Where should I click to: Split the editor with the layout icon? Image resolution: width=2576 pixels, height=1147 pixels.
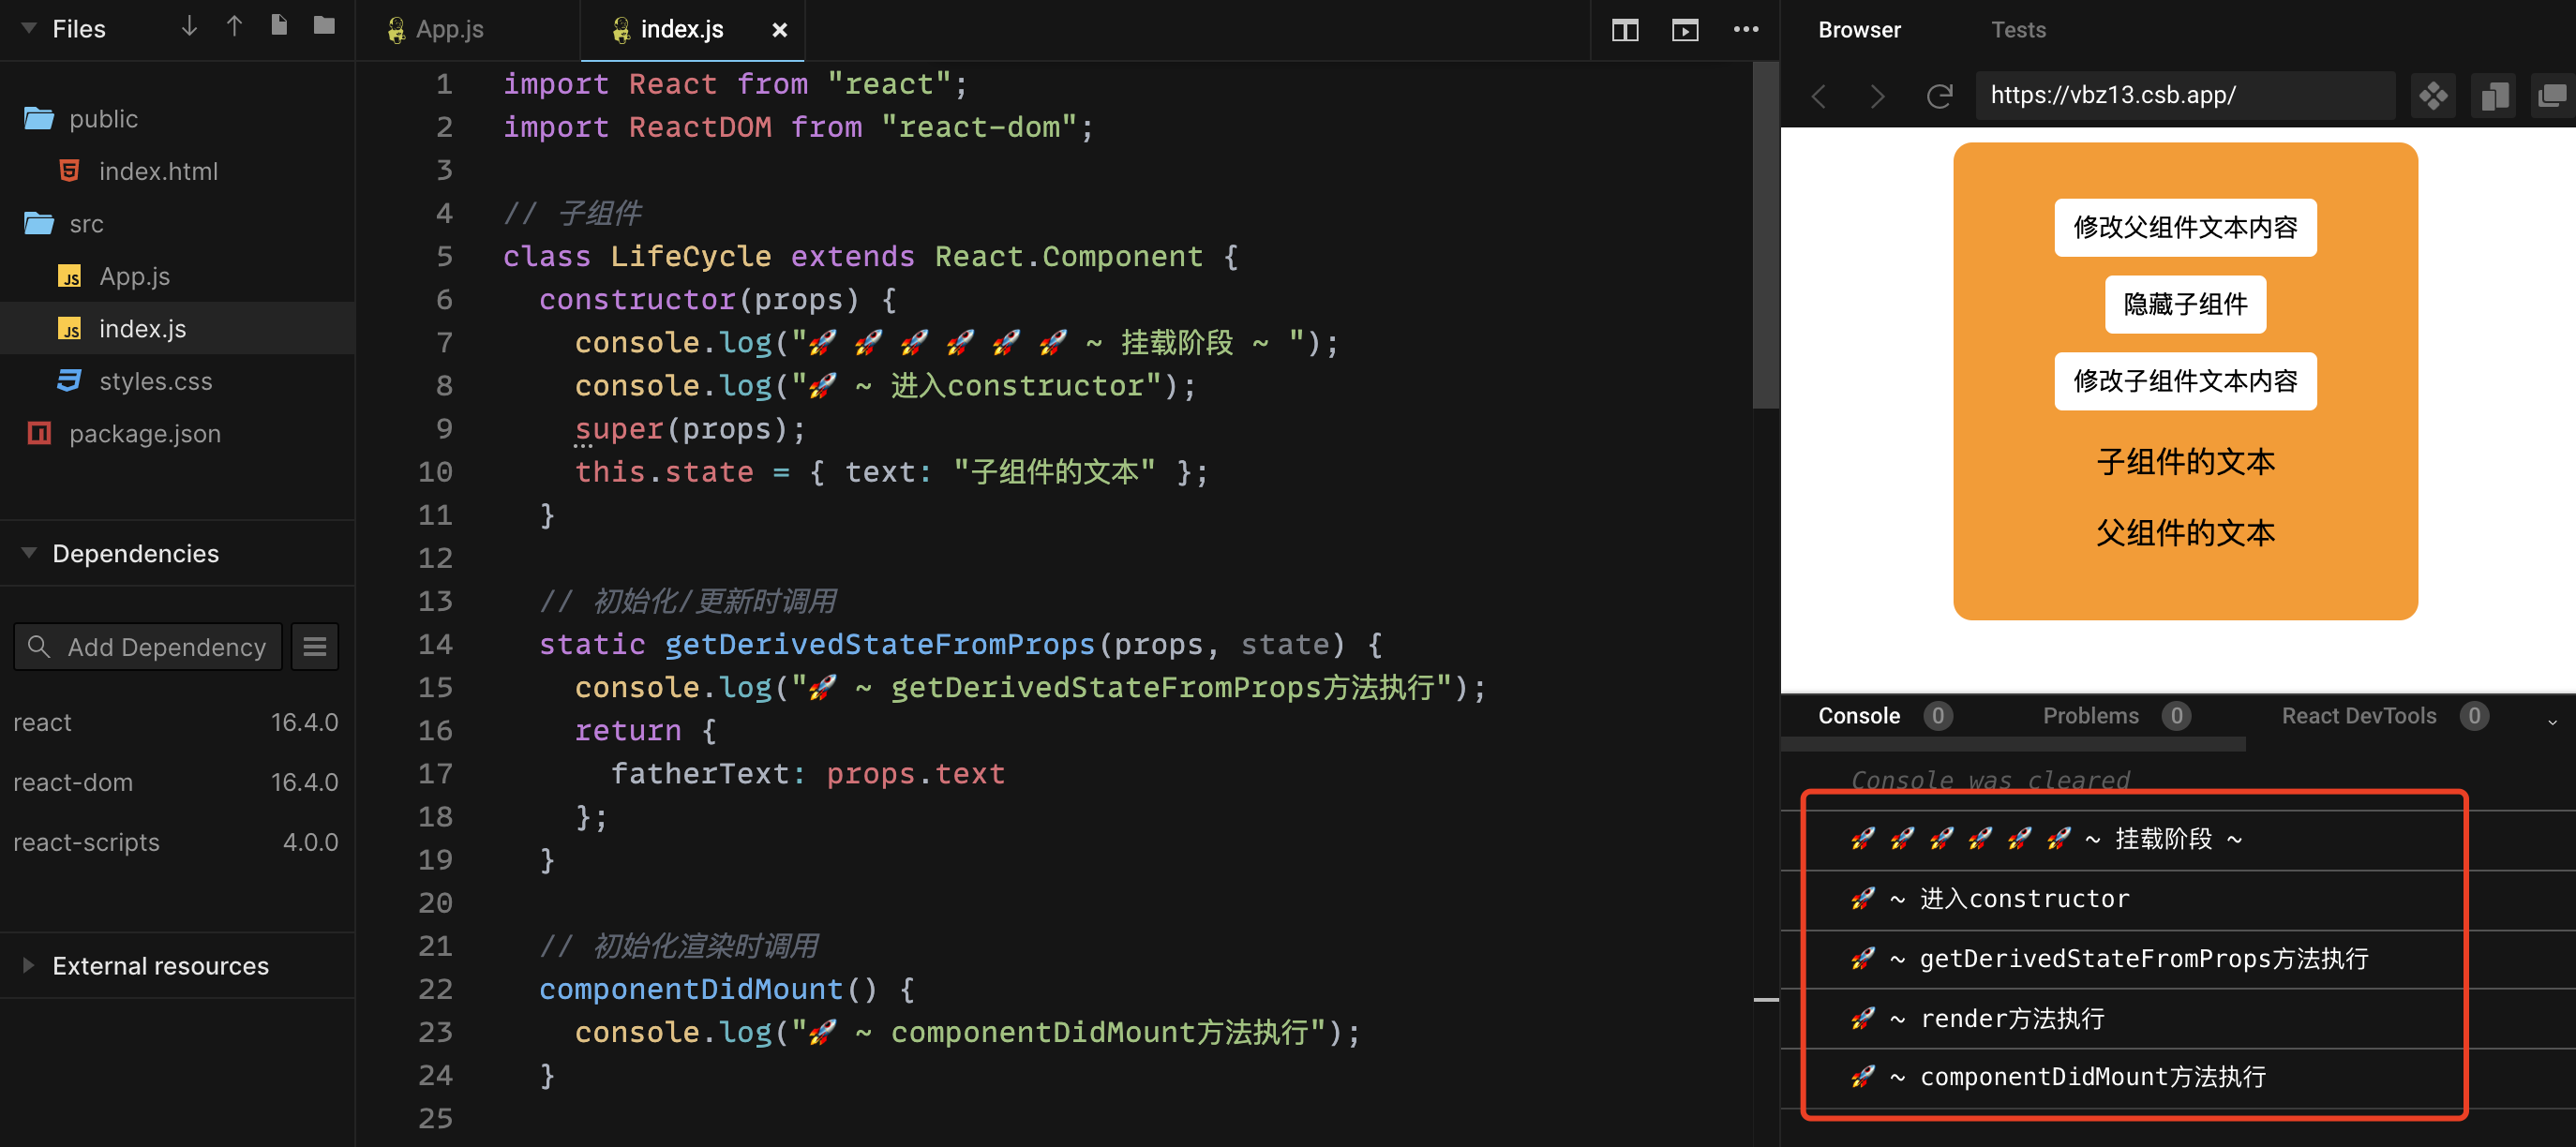[1625, 31]
